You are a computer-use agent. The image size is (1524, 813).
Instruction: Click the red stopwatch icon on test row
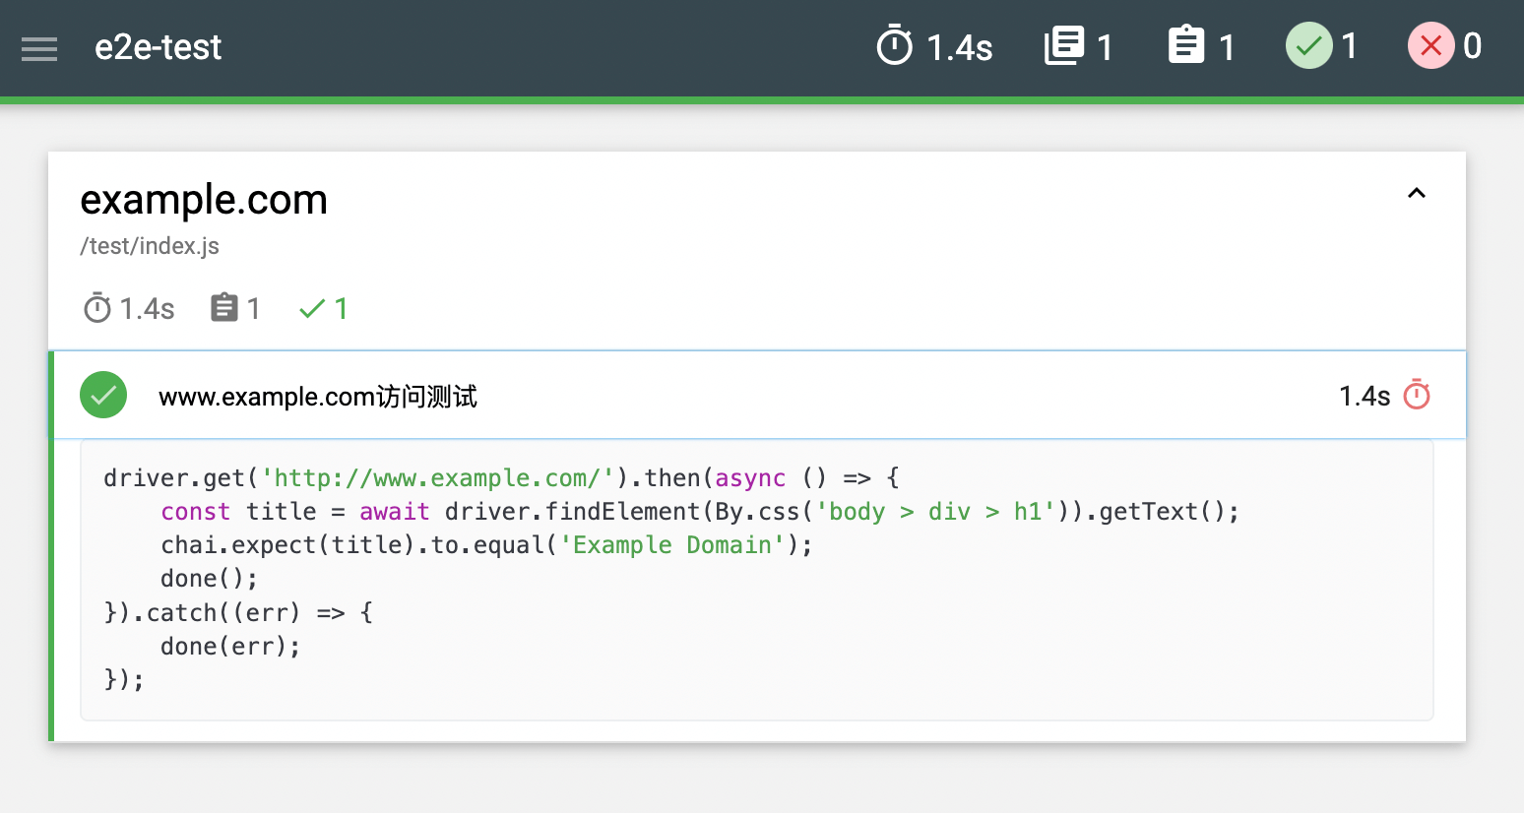(1417, 396)
